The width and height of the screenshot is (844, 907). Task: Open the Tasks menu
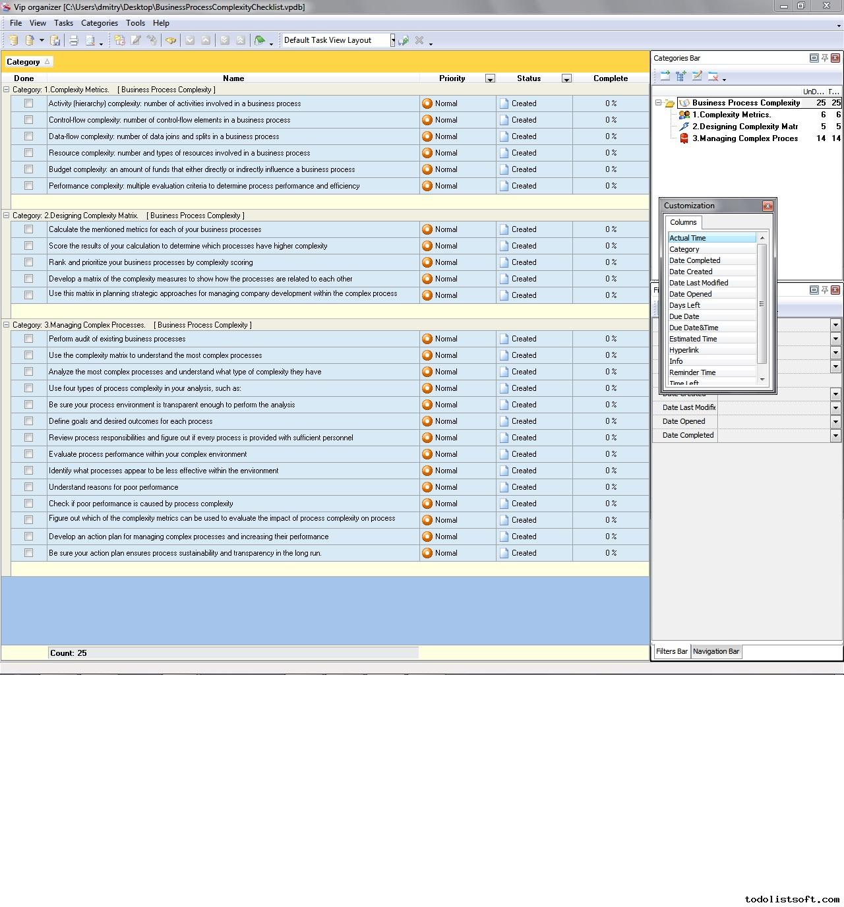point(63,23)
